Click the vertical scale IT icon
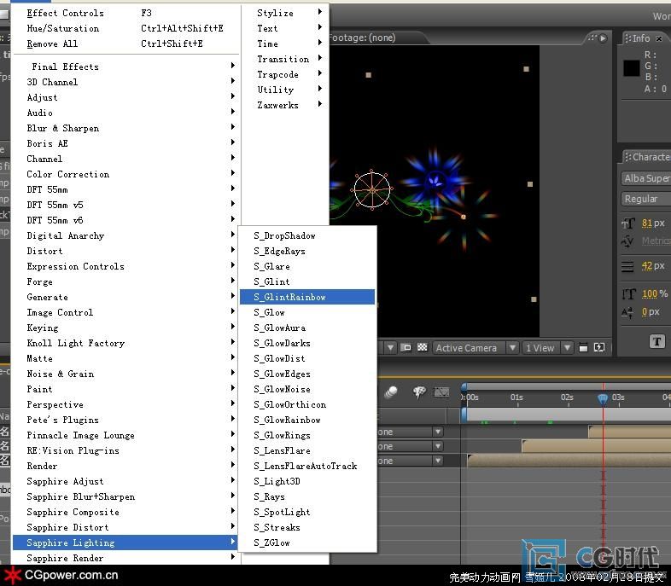Viewport: 671px width, 586px height. (628, 293)
